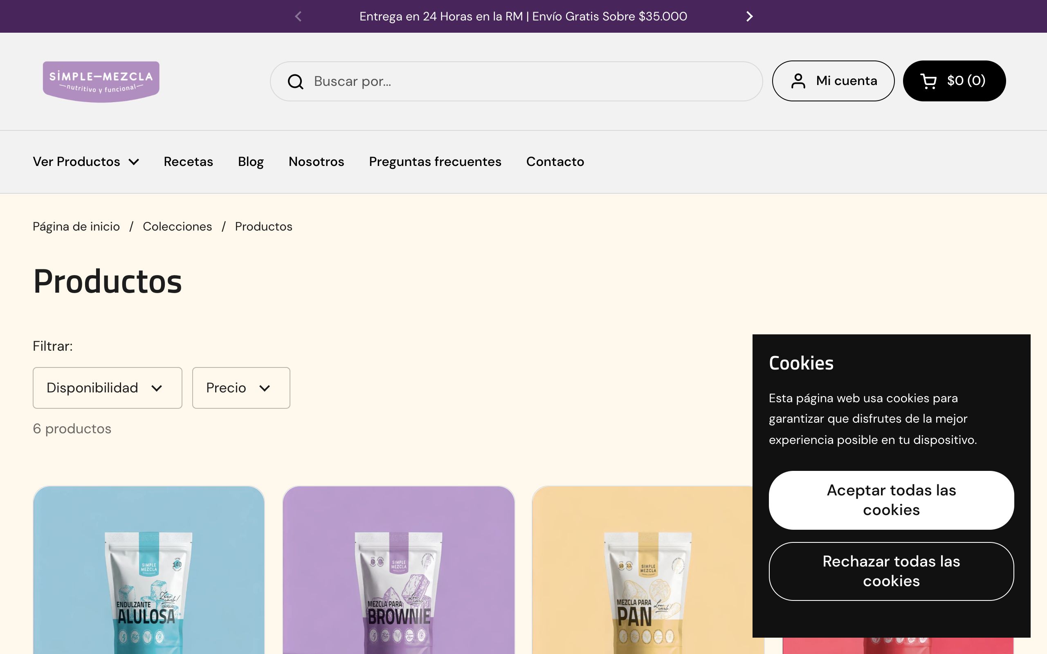Navigate to Nosotros page
This screenshot has width=1047, height=654.
[x=316, y=162]
